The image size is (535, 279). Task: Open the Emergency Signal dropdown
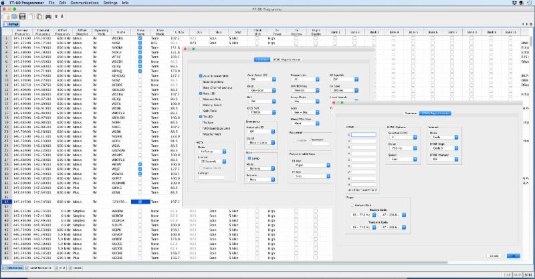tap(261, 142)
